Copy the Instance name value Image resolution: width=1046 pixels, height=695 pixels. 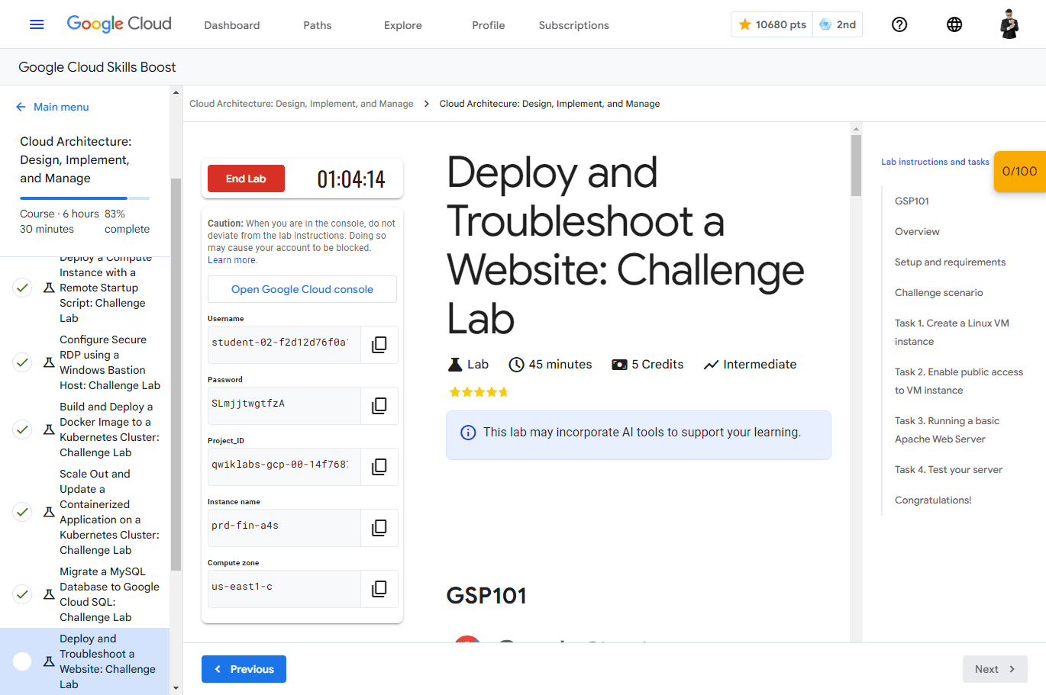point(379,528)
